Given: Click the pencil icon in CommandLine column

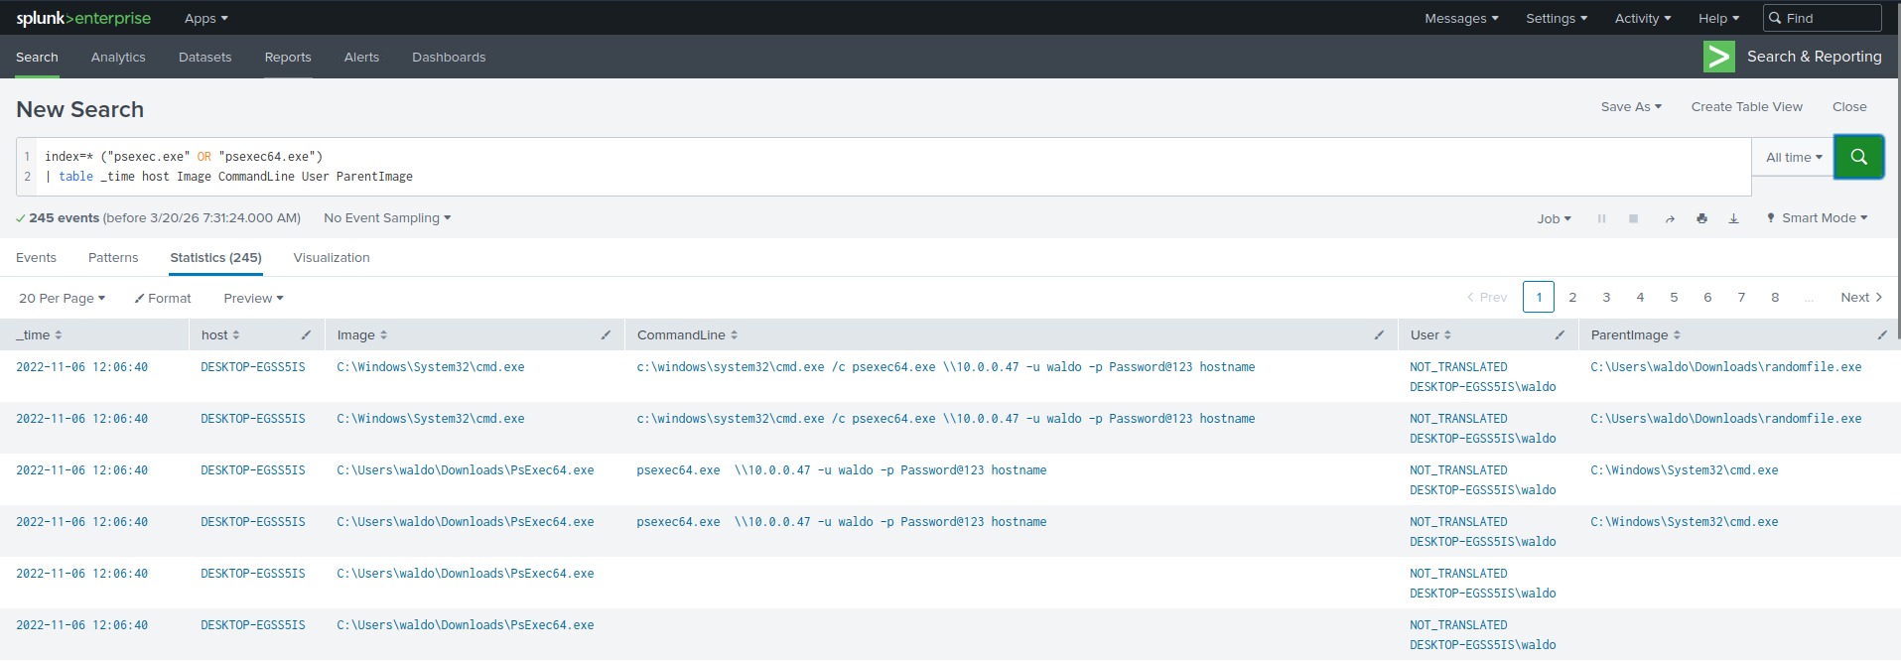Looking at the screenshot, I should point(1379,335).
